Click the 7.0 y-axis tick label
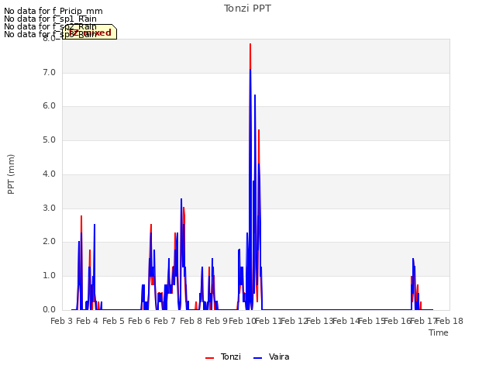This screenshot has width=496, height=372. point(49,73)
